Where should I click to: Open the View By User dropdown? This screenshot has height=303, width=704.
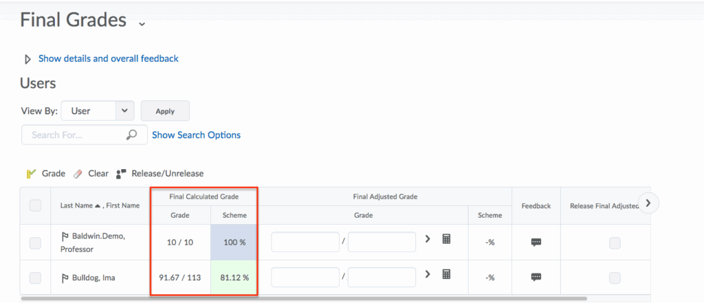[x=98, y=111]
